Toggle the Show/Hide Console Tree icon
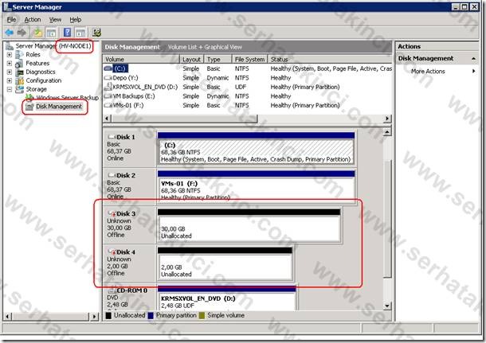The height and width of the screenshot is (343, 486). [51, 33]
